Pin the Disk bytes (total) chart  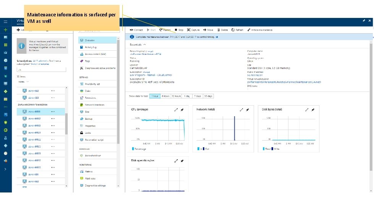313,110
